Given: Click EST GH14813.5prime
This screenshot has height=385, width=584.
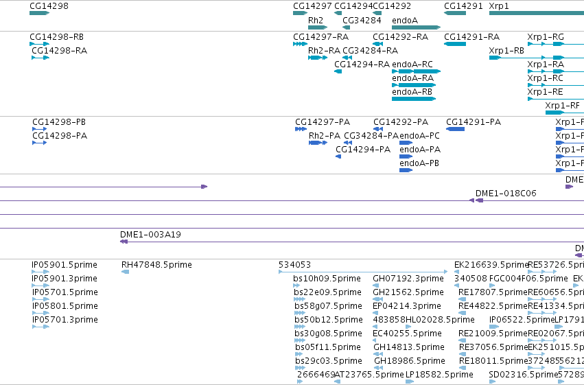Looking at the screenshot, I should pyautogui.click(x=378, y=355).
